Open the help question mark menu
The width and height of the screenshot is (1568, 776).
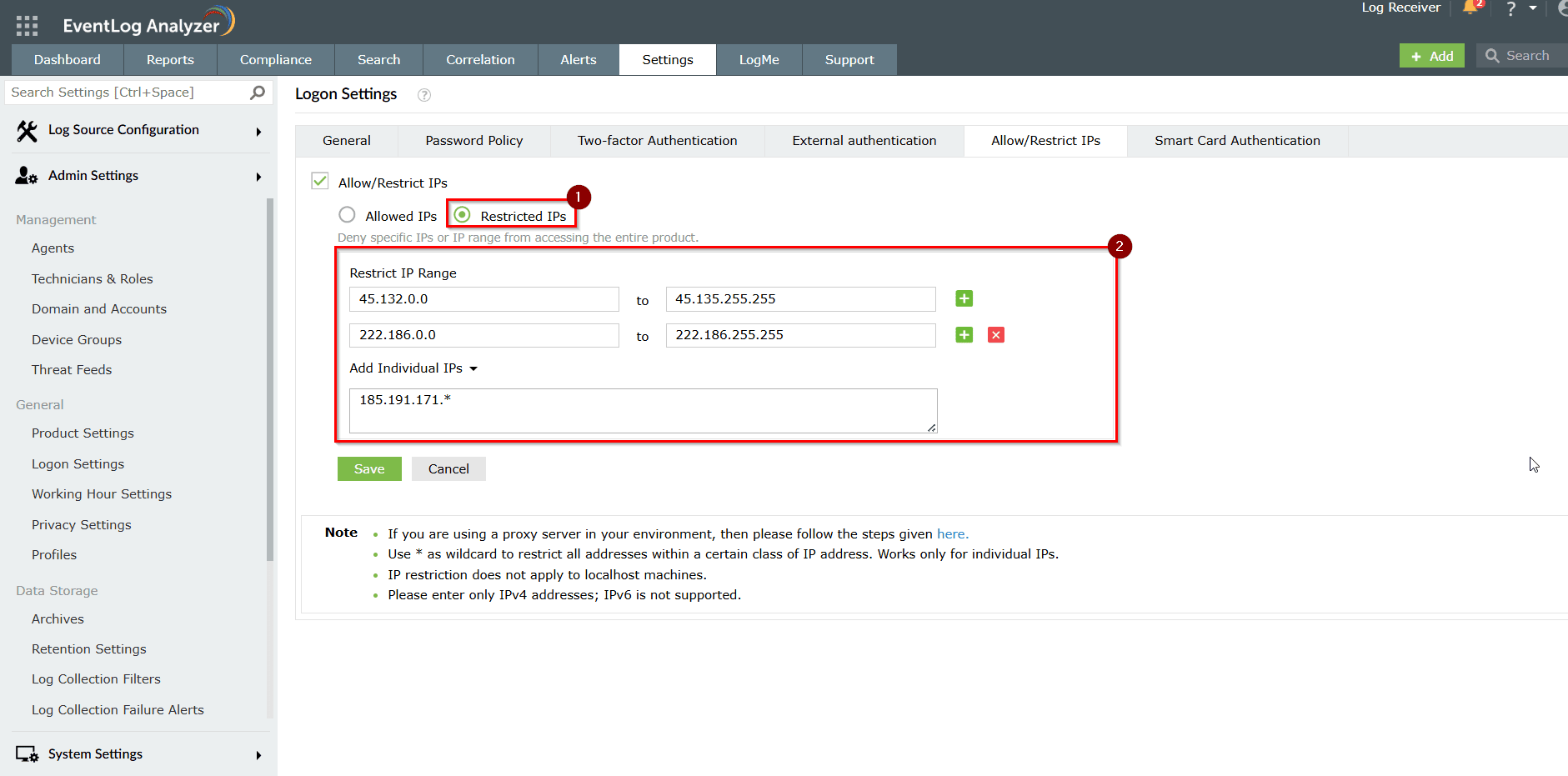tap(1510, 9)
